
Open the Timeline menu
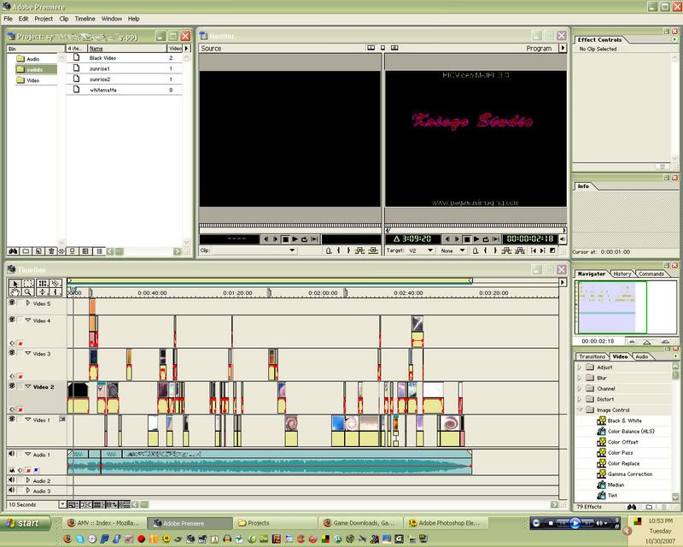pos(85,18)
